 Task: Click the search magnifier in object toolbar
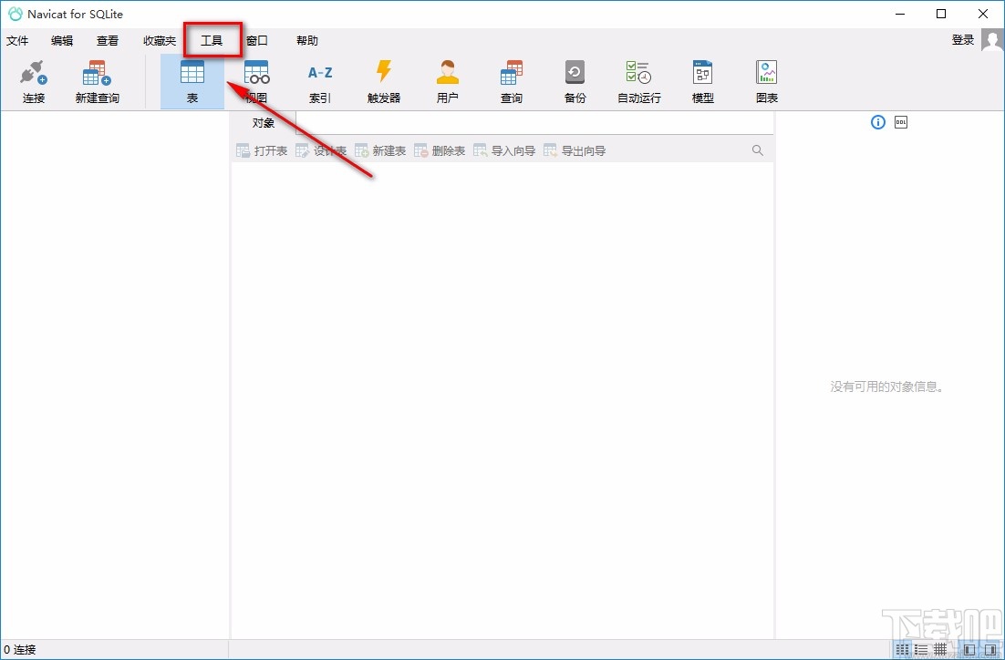758,150
